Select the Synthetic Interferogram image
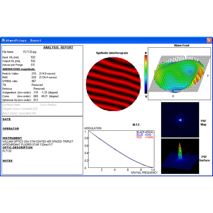 point(113,84)
